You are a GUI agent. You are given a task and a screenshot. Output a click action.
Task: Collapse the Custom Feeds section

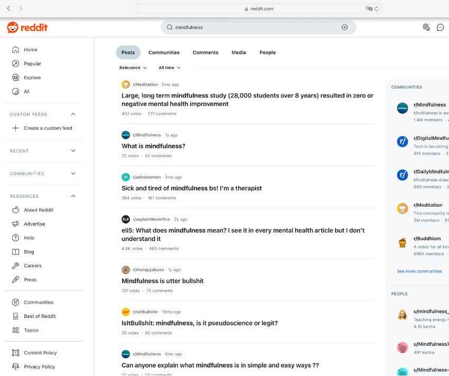coord(73,114)
